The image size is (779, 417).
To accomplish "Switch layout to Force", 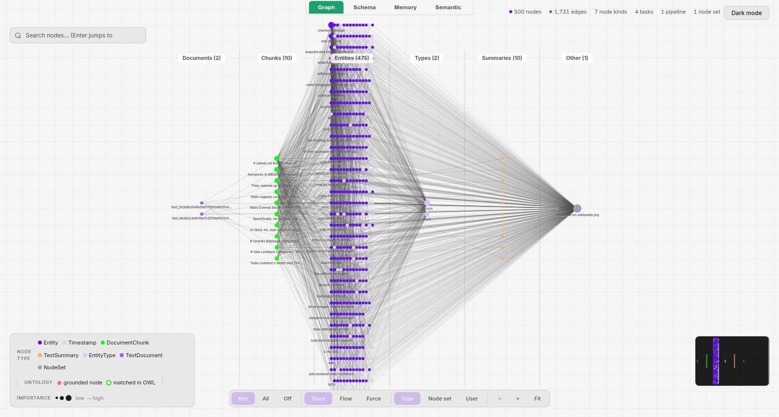I will click(x=374, y=399).
